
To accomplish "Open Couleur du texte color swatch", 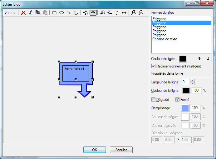I will (183, 59).
